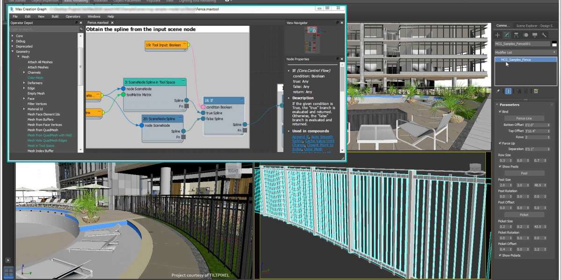Collapse the Mesh subcategory
Image resolution: width=561 pixels, height=280 pixels.
pos(18,57)
